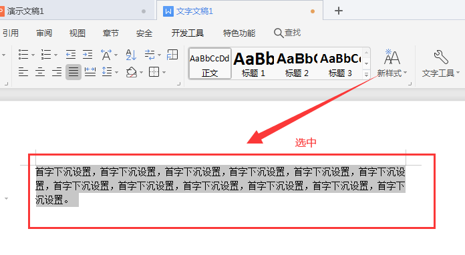Toggle justified alignment
Screen dimensions: 465x255
coord(73,72)
